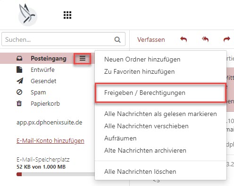Click the Entwürfe document icon
This screenshot has width=234, height=186.
[x=19, y=70]
